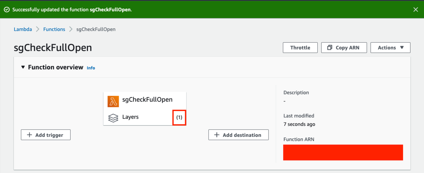424x173 pixels.
Task: Dismiss the success banner with the X
Action: point(416,10)
